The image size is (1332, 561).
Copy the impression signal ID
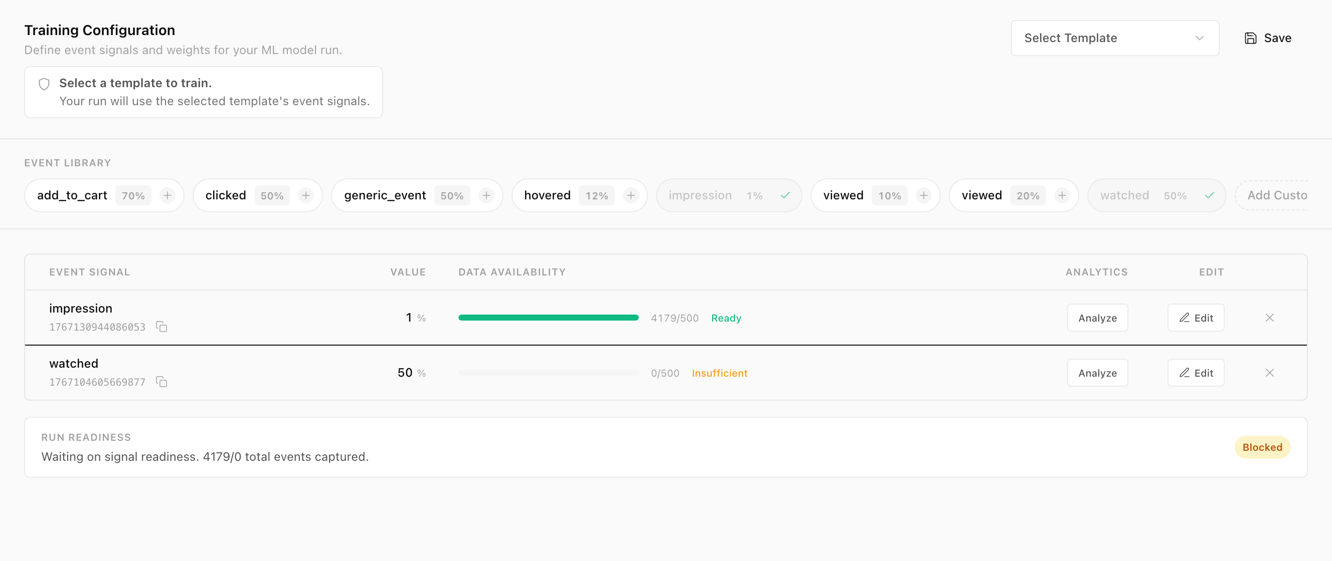point(161,327)
